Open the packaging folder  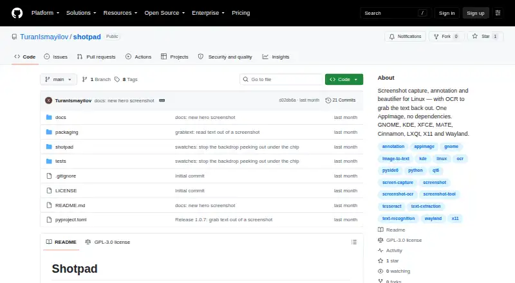coord(67,132)
